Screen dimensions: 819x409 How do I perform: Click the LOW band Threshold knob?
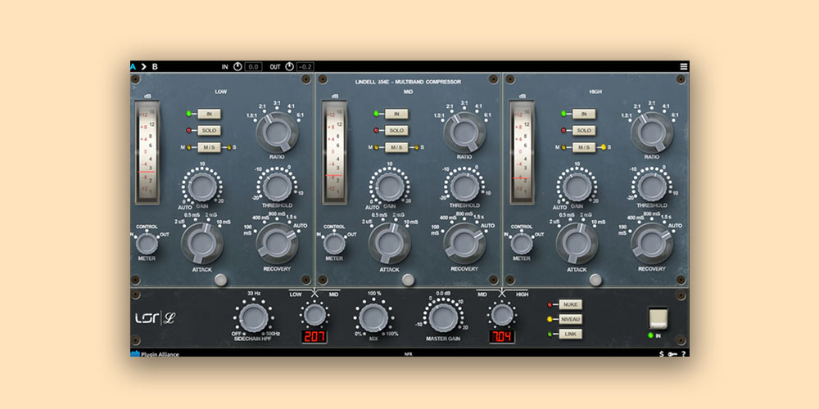coord(277,187)
